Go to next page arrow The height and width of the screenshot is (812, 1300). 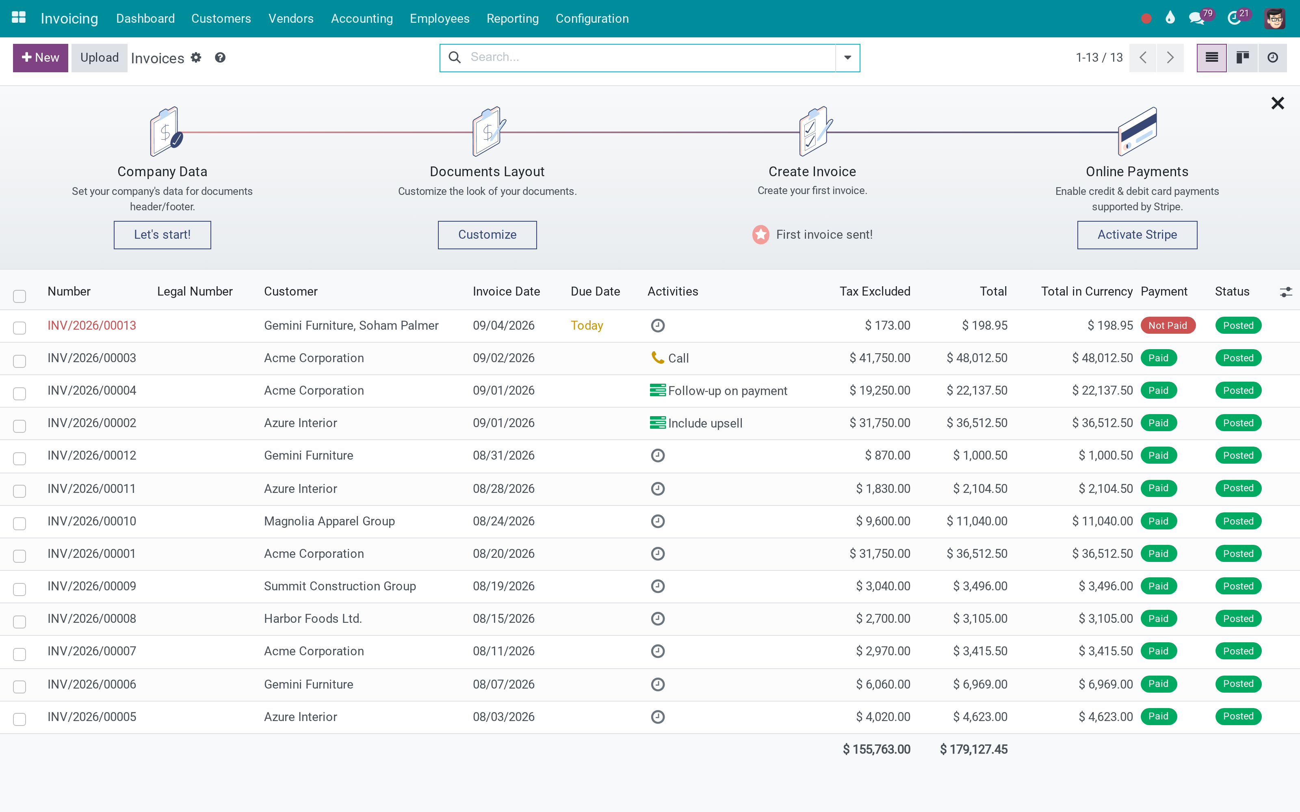[x=1170, y=58]
